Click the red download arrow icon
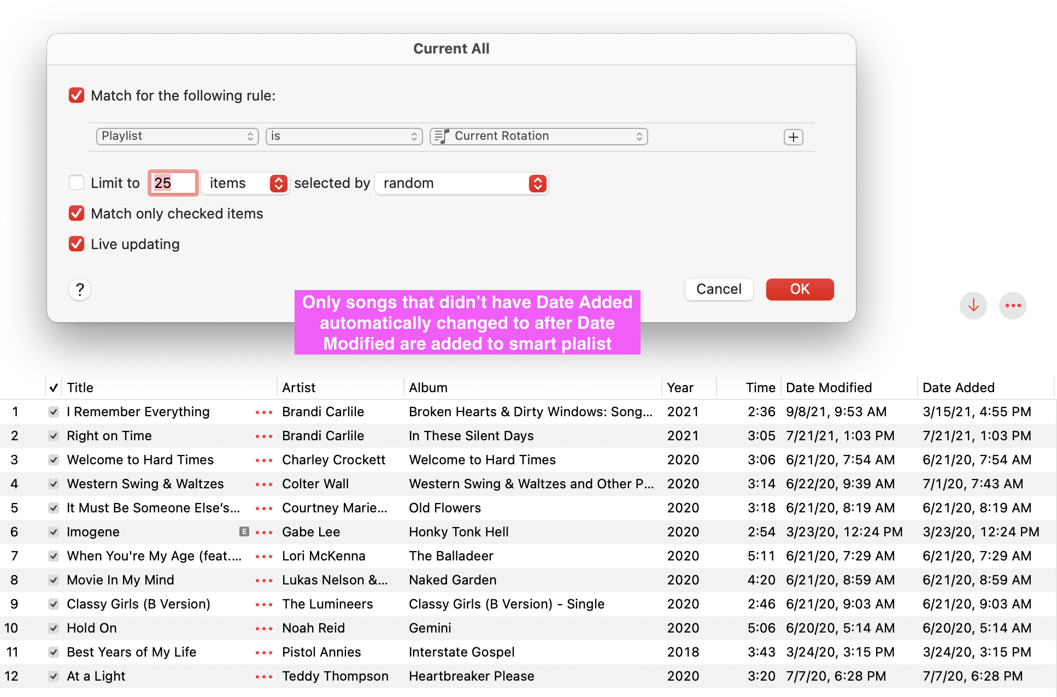Screen dimensions: 1057x697 tap(973, 306)
